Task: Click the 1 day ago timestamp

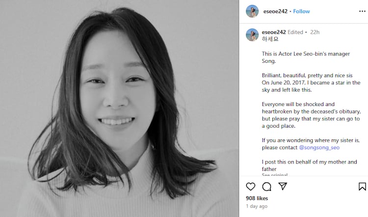Action: click(257, 206)
